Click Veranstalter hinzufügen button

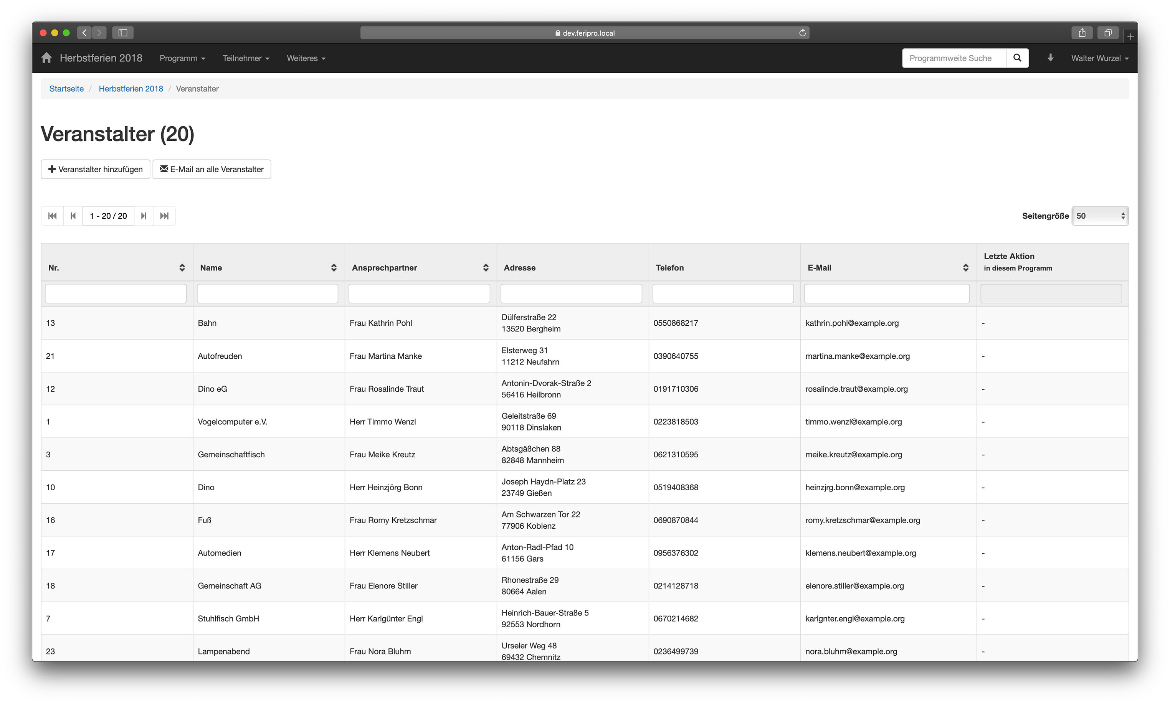(x=96, y=169)
